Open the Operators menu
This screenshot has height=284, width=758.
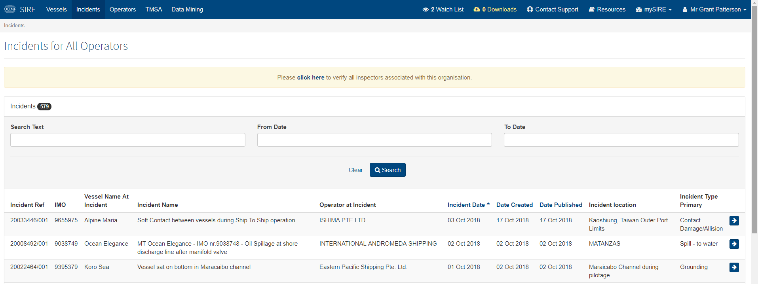pos(123,9)
